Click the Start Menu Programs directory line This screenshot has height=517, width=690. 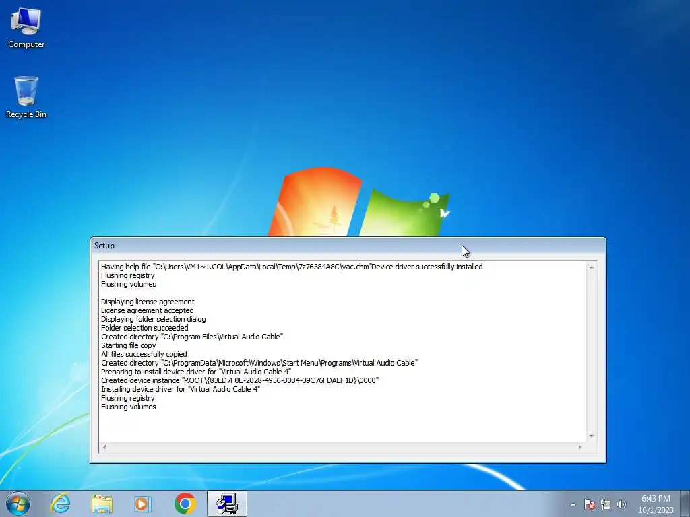(x=259, y=363)
